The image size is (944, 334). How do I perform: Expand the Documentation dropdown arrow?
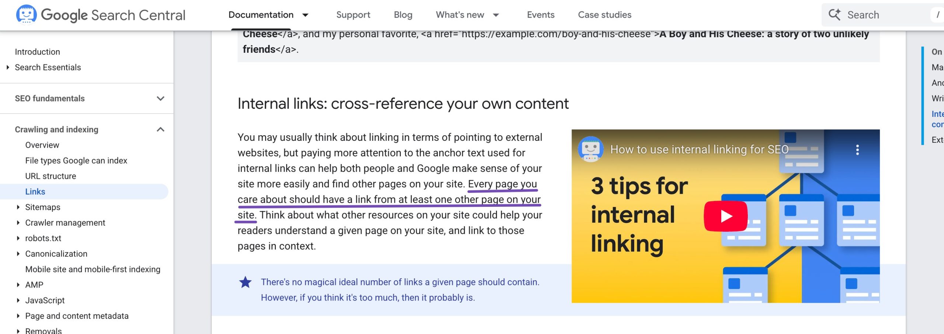(x=305, y=15)
